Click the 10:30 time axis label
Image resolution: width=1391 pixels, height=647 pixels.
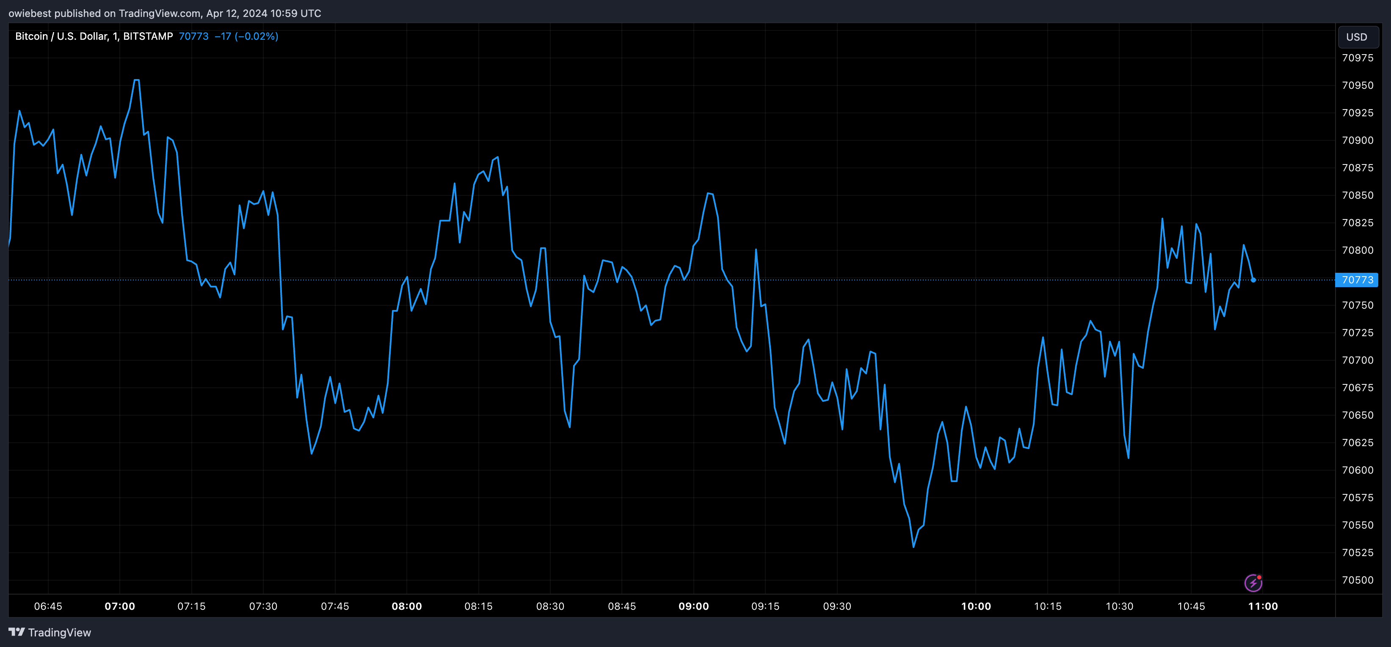(x=1119, y=606)
